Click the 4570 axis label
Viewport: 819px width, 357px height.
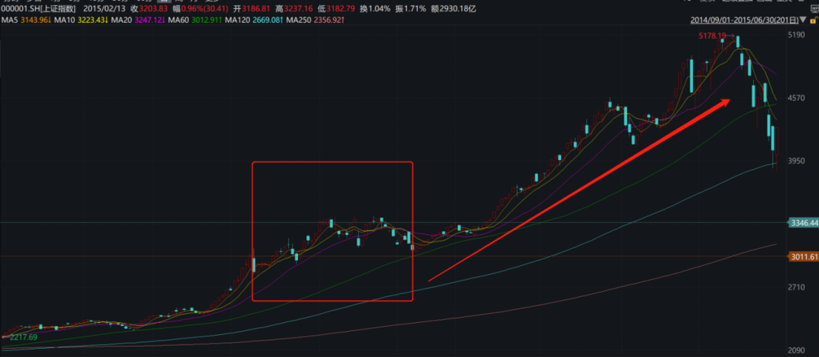click(798, 98)
